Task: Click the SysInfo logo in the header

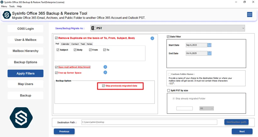Action: (x=6, y=15)
